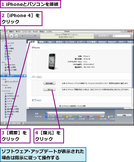The image size is (134, 162).
Task: Open the 編集 (Edit) menu
Action: tap(12, 32)
